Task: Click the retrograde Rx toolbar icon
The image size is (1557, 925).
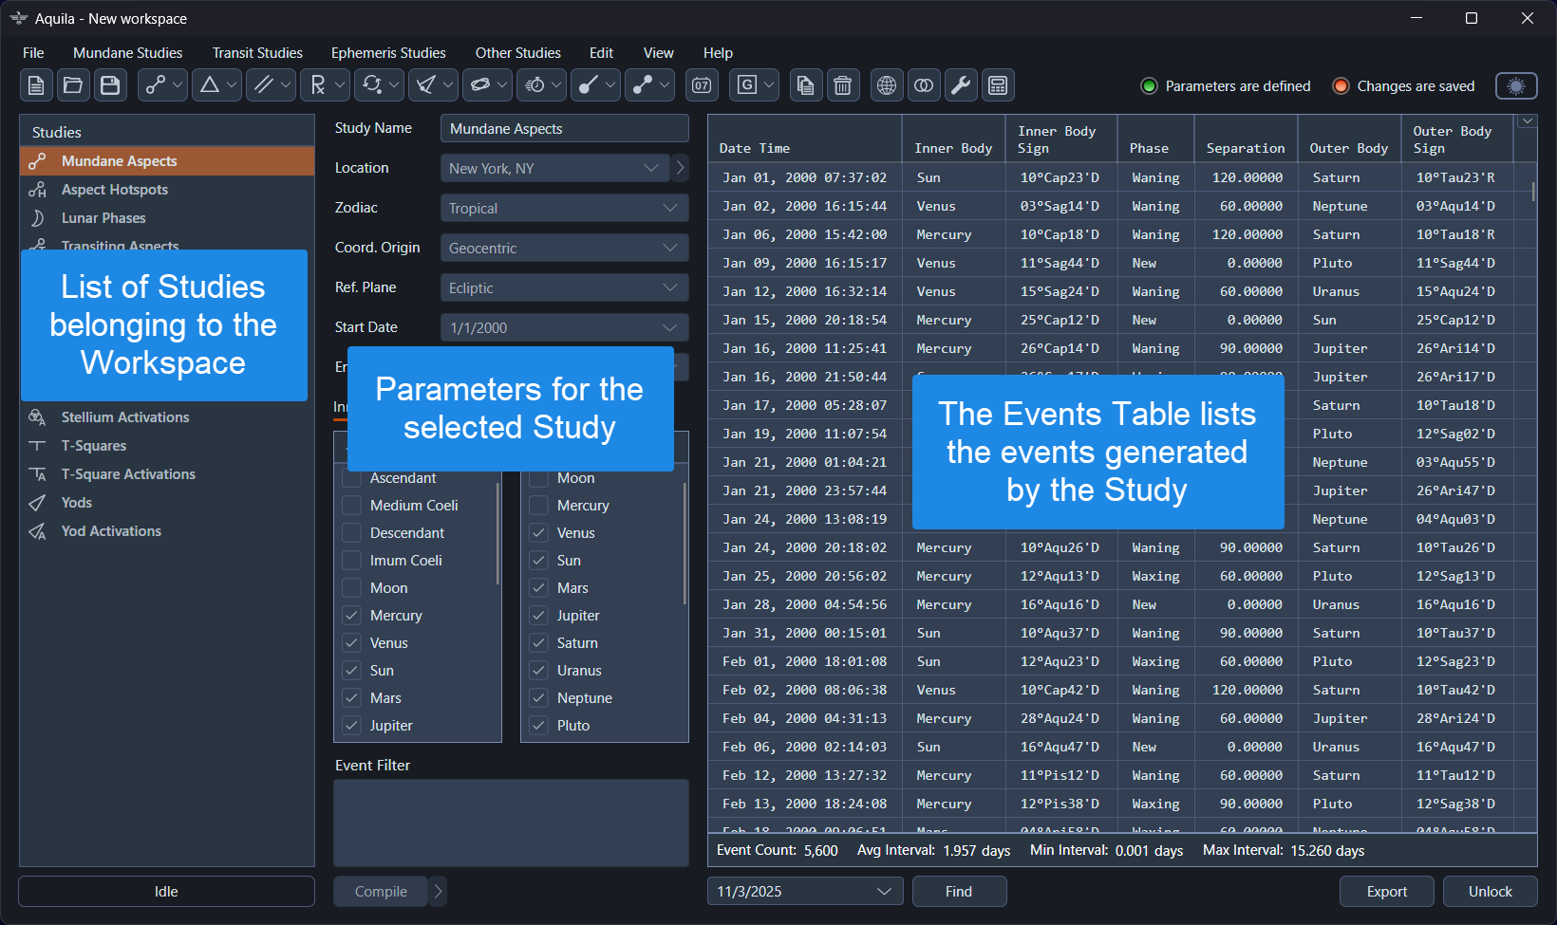Action: (318, 85)
